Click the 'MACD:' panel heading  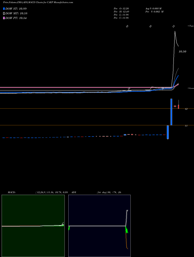(12, 192)
